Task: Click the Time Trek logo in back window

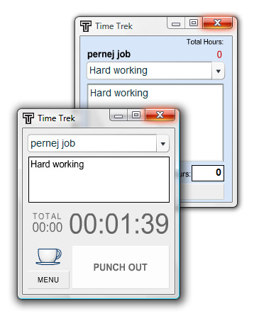Action: click(x=86, y=26)
